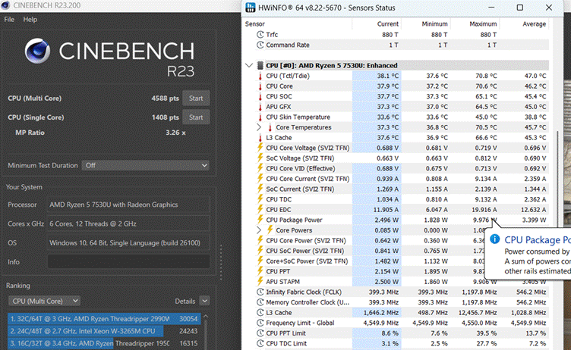Click the CPU Skin Temperature thermometer icon

tap(260, 117)
